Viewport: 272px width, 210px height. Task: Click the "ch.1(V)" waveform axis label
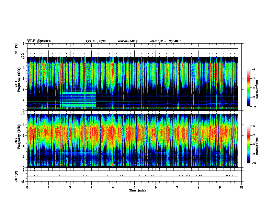16,49
